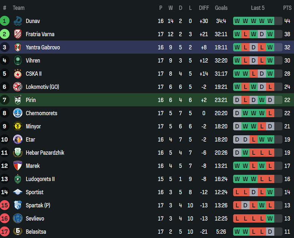Image resolution: width=294 pixels, height=238 pixels.
Task: Click the Minyor yellow-black team logo
Action: [x=18, y=127]
